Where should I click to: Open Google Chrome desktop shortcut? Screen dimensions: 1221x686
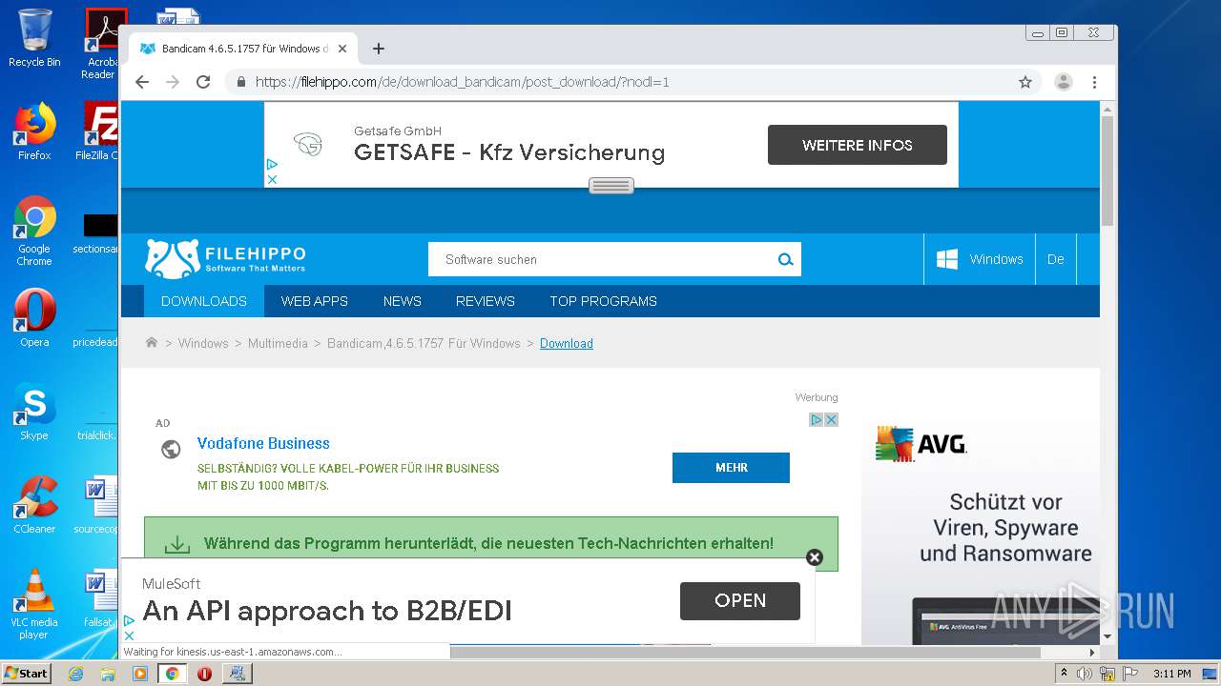(34, 231)
